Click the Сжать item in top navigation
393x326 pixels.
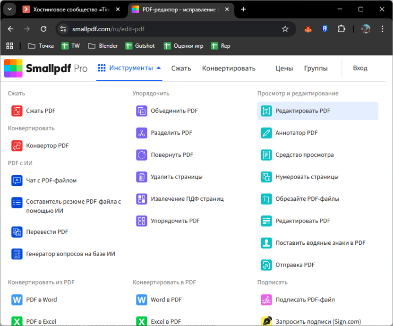[x=181, y=69]
